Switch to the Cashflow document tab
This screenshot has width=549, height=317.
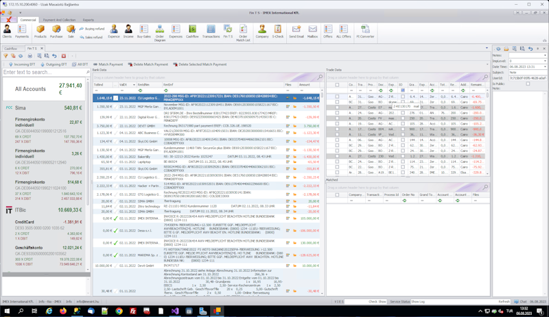coord(11,49)
